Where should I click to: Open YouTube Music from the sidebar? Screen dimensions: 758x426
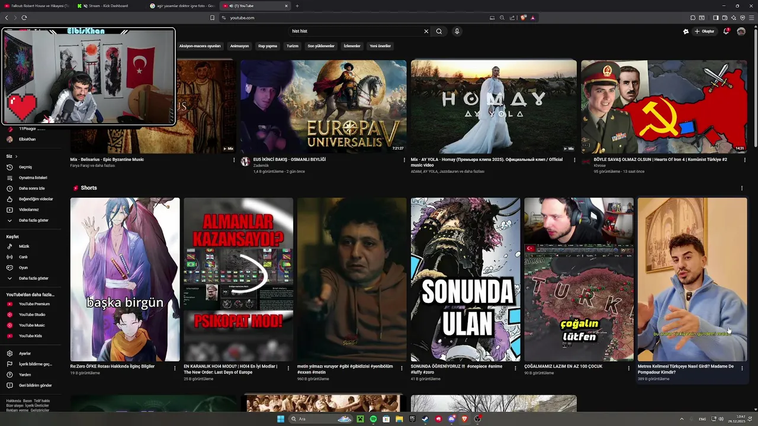point(31,325)
